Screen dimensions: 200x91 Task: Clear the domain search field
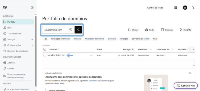coord(71,30)
